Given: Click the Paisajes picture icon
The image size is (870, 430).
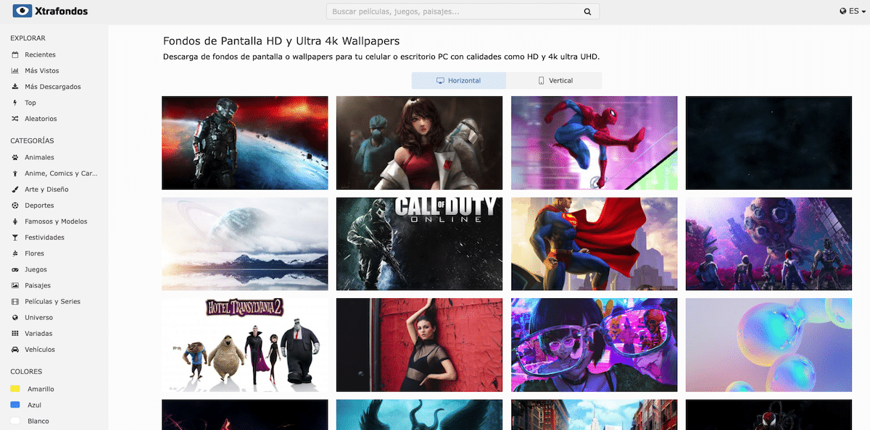Looking at the screenshot, I should pyautogui.click(x=15, y=285).
